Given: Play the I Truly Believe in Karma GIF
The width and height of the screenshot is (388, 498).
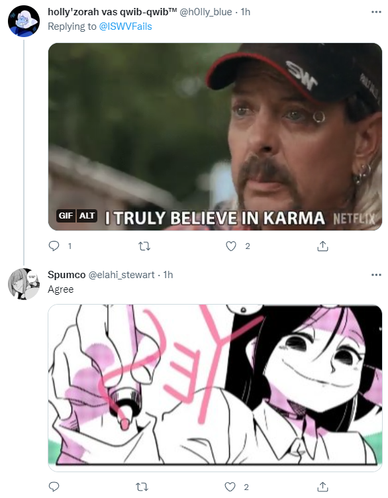Looking at the screenshot, I should point(215,136).
